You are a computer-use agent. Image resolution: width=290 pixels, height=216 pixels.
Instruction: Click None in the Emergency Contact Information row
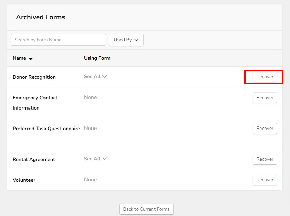pyautogui.click(x=90, y=97)
